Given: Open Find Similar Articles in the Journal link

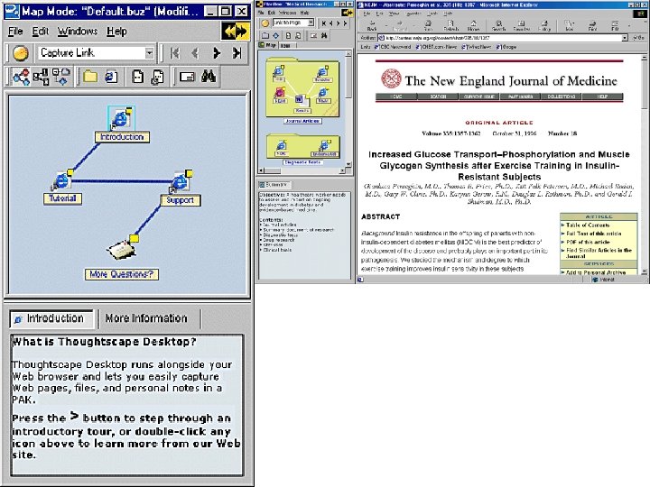Looking at the screenshot, I should pyautogui.click(x=599, y=253).
